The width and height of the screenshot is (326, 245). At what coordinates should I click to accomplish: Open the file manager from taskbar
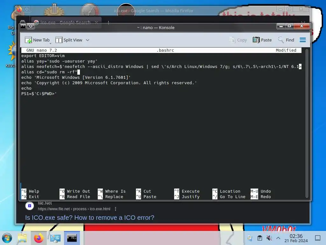(22, 238)
